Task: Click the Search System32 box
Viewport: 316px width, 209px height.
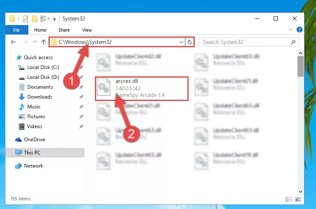Action: [249, 42]
